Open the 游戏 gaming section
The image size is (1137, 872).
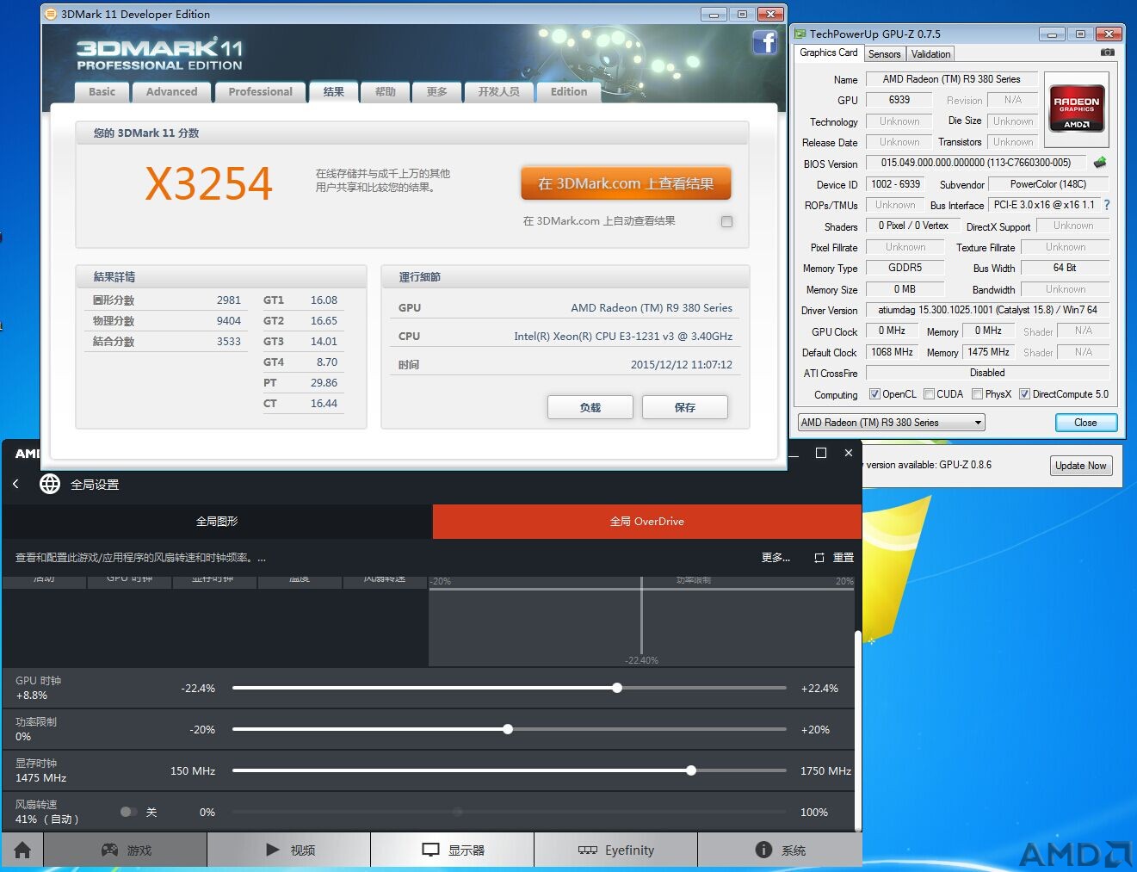pyautogui.click(x=126, y=850)
